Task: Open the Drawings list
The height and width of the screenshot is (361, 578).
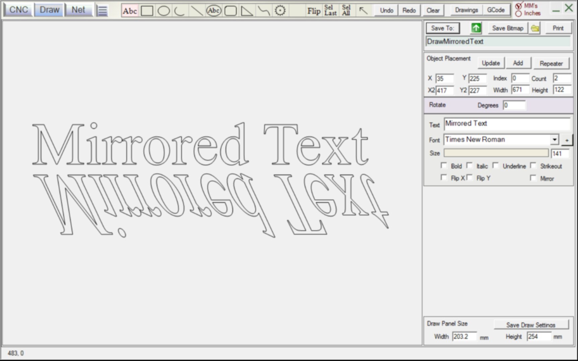Action: [466, 10]
